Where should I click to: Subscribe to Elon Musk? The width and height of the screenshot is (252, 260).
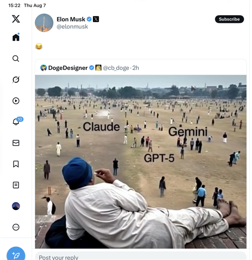coord(229,19)
